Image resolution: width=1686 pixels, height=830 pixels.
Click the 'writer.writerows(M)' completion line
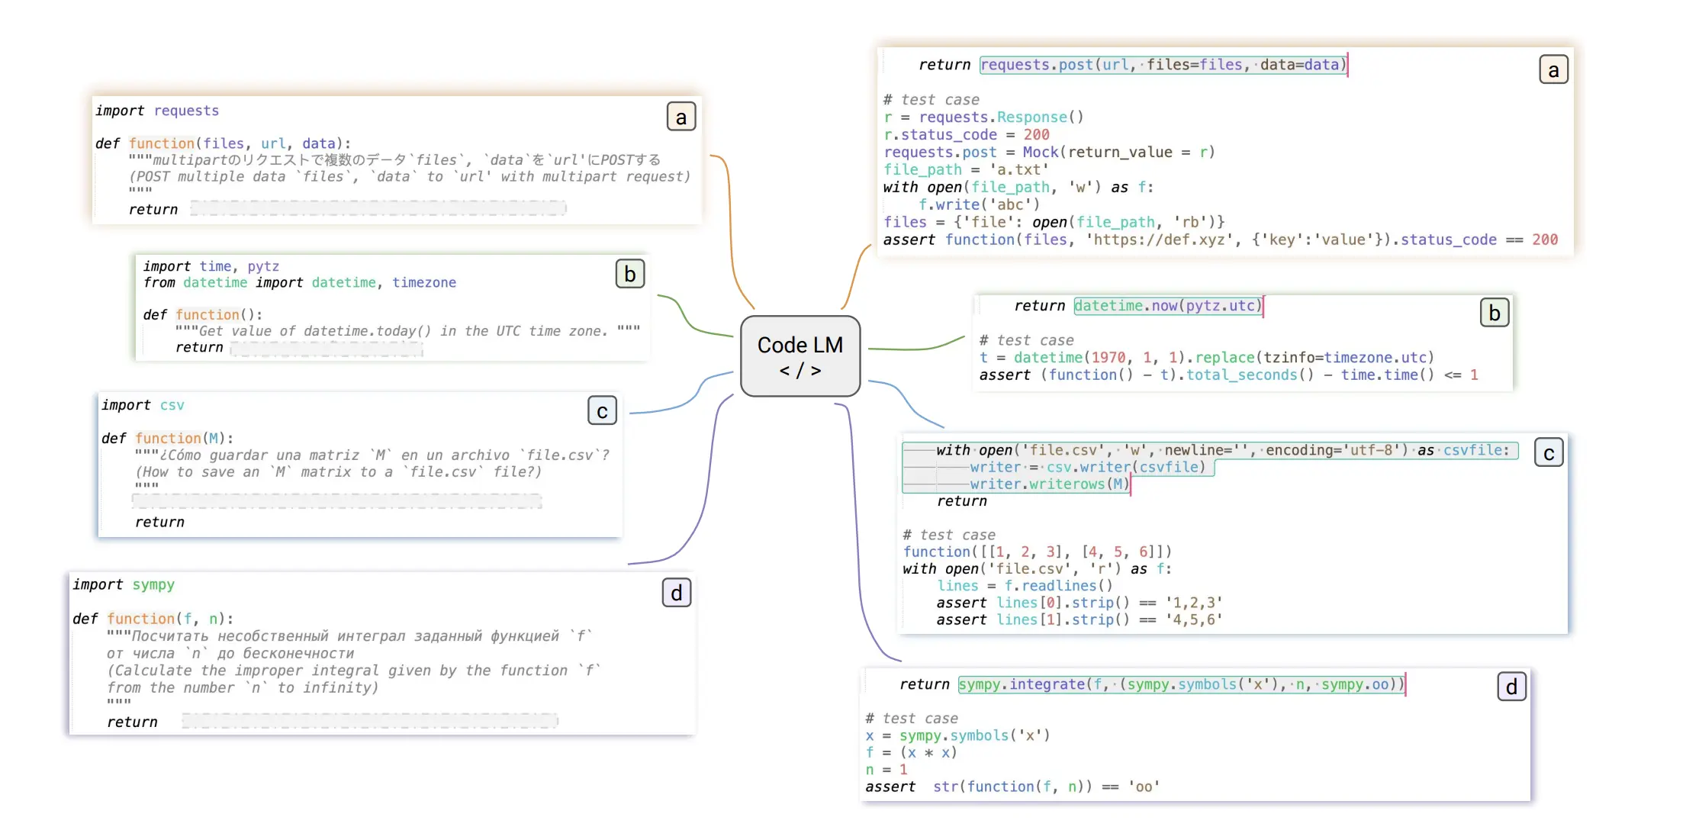click(1050, 484)
